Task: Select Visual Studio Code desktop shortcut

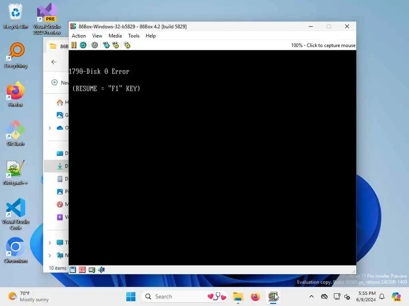Action: tap(16, 214)
